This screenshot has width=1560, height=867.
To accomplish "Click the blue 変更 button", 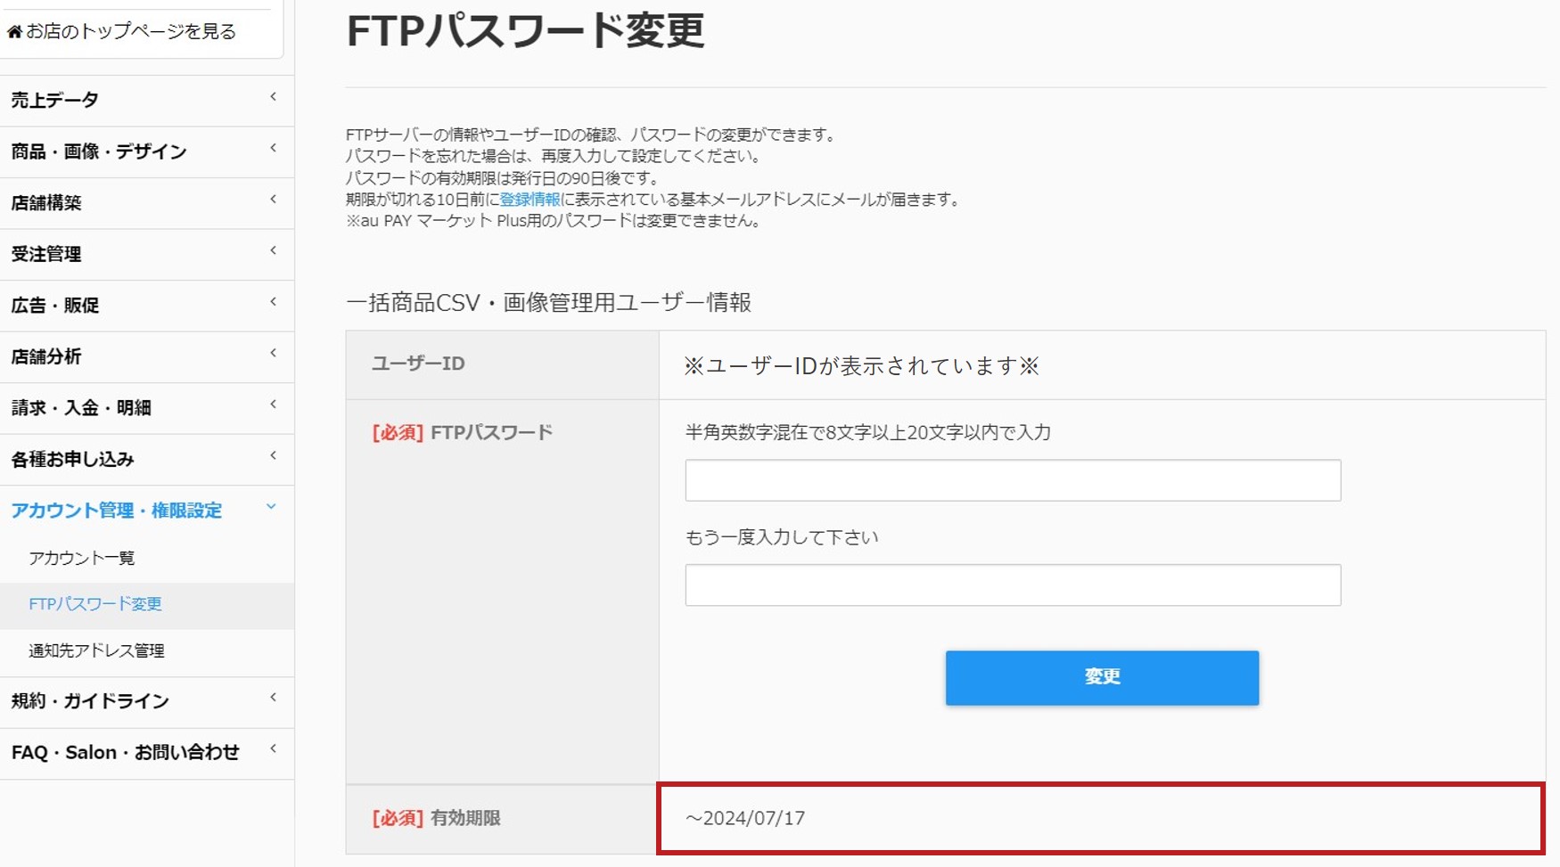I will click(1102, 678).
